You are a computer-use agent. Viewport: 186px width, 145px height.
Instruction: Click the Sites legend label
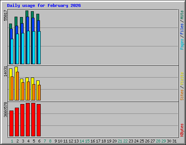[x=182, y=95]
